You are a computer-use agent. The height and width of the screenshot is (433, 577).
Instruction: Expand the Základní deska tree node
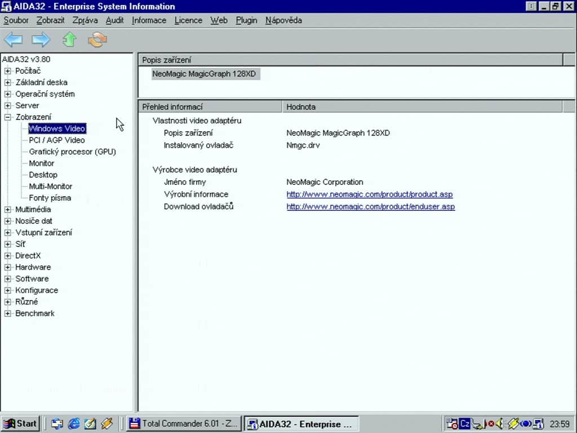[x=7, y=82]
